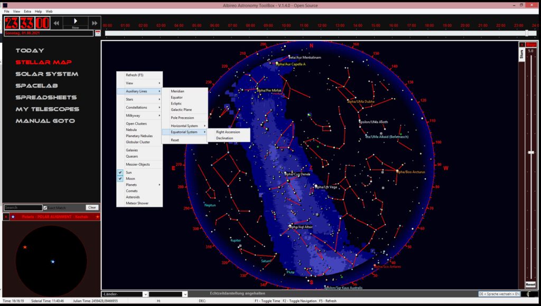Select Meridian auxiliary line

click(184, 91)
